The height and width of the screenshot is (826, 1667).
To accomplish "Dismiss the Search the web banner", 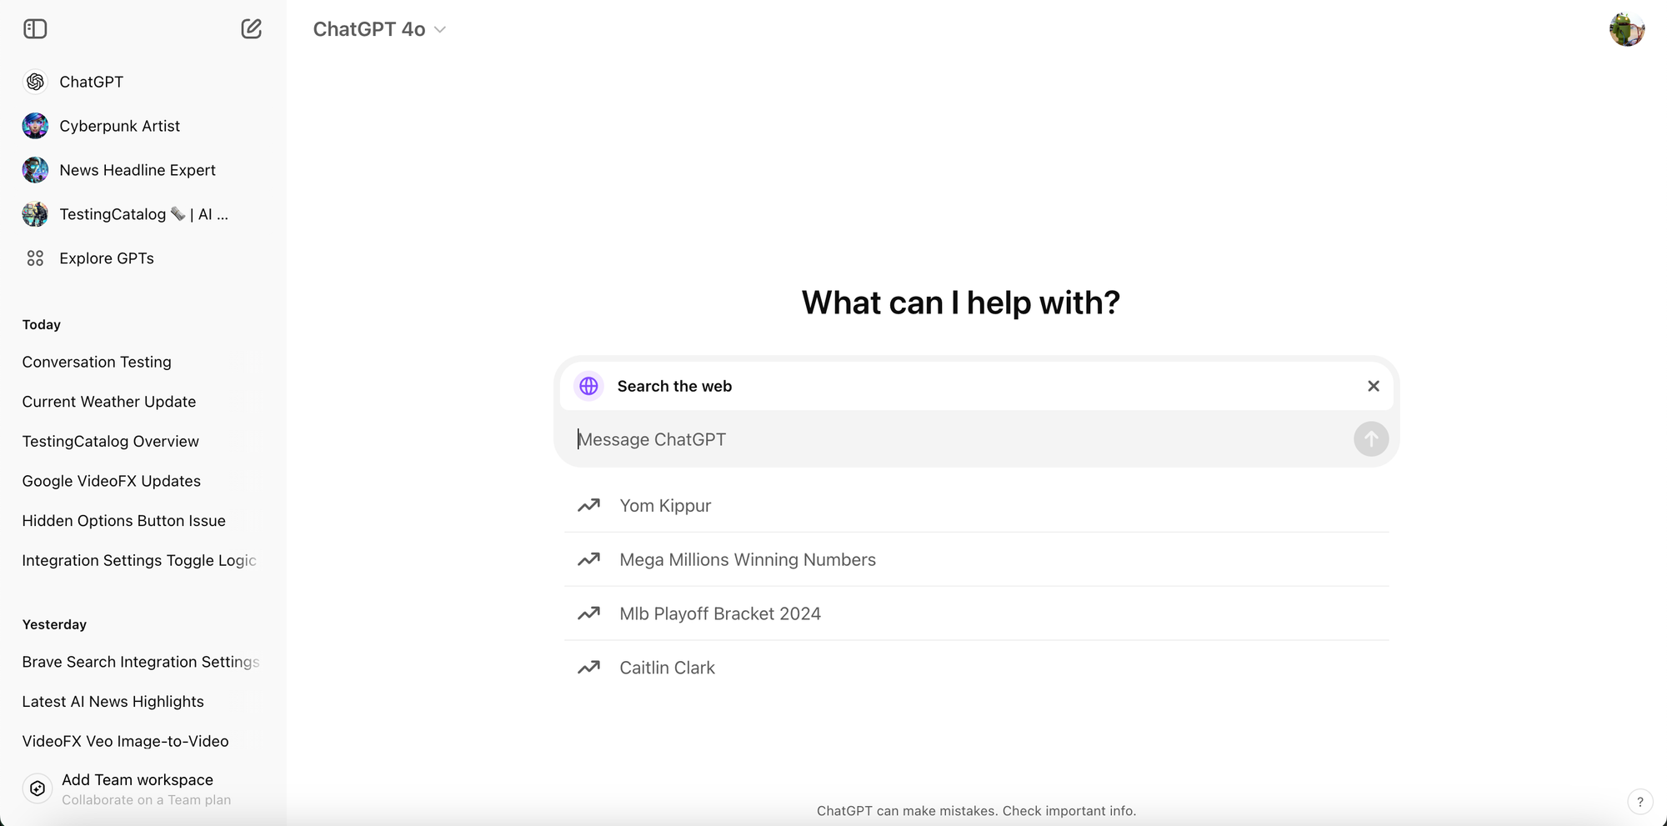I will [x=1374, y=386].
